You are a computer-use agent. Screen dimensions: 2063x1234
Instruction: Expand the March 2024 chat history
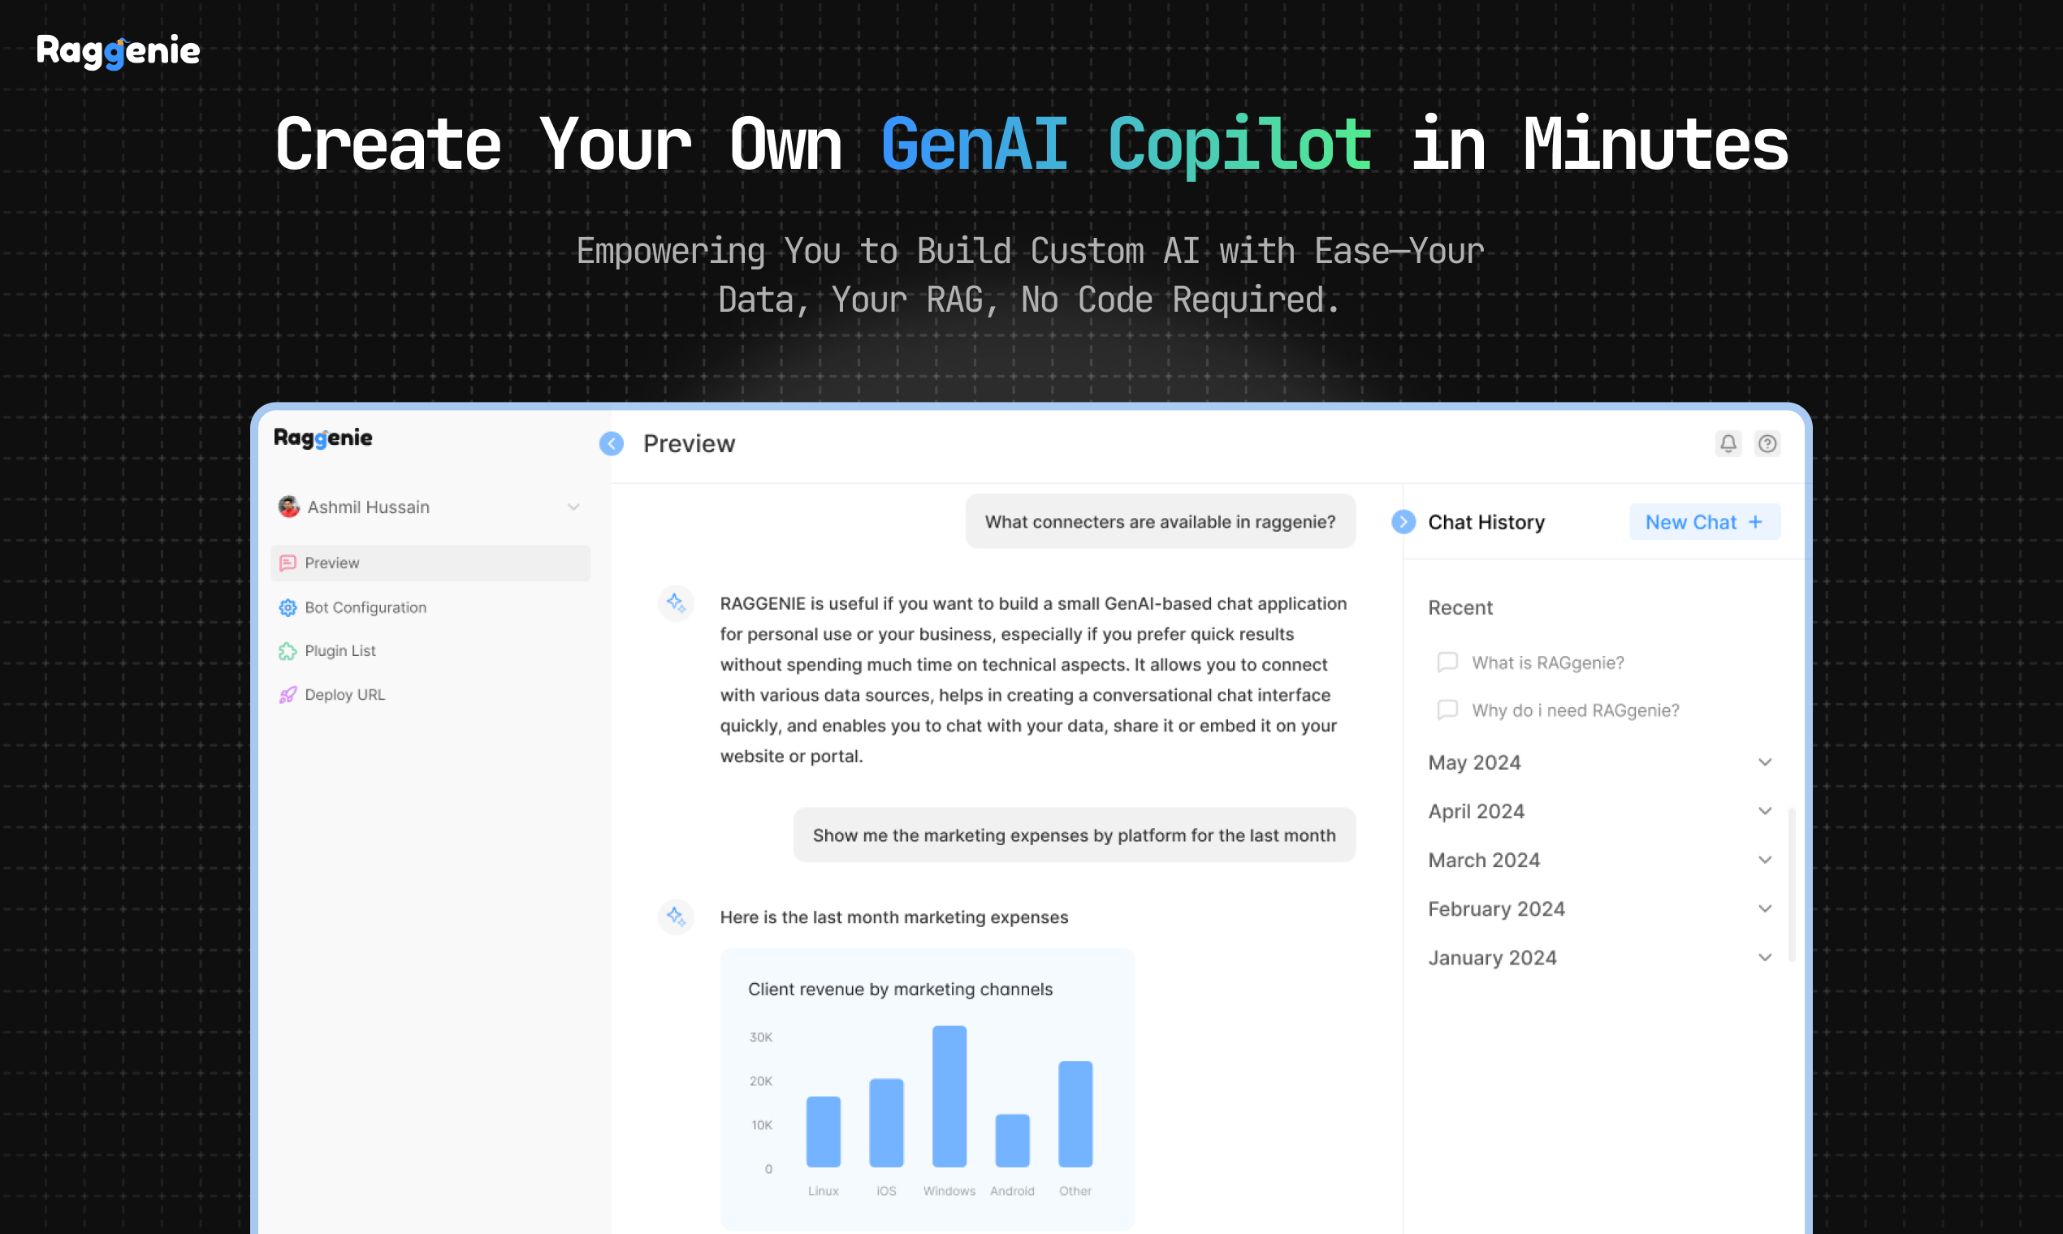(1764, 860)
